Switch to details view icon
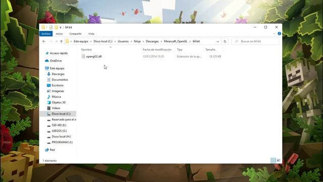 point(273,161)
